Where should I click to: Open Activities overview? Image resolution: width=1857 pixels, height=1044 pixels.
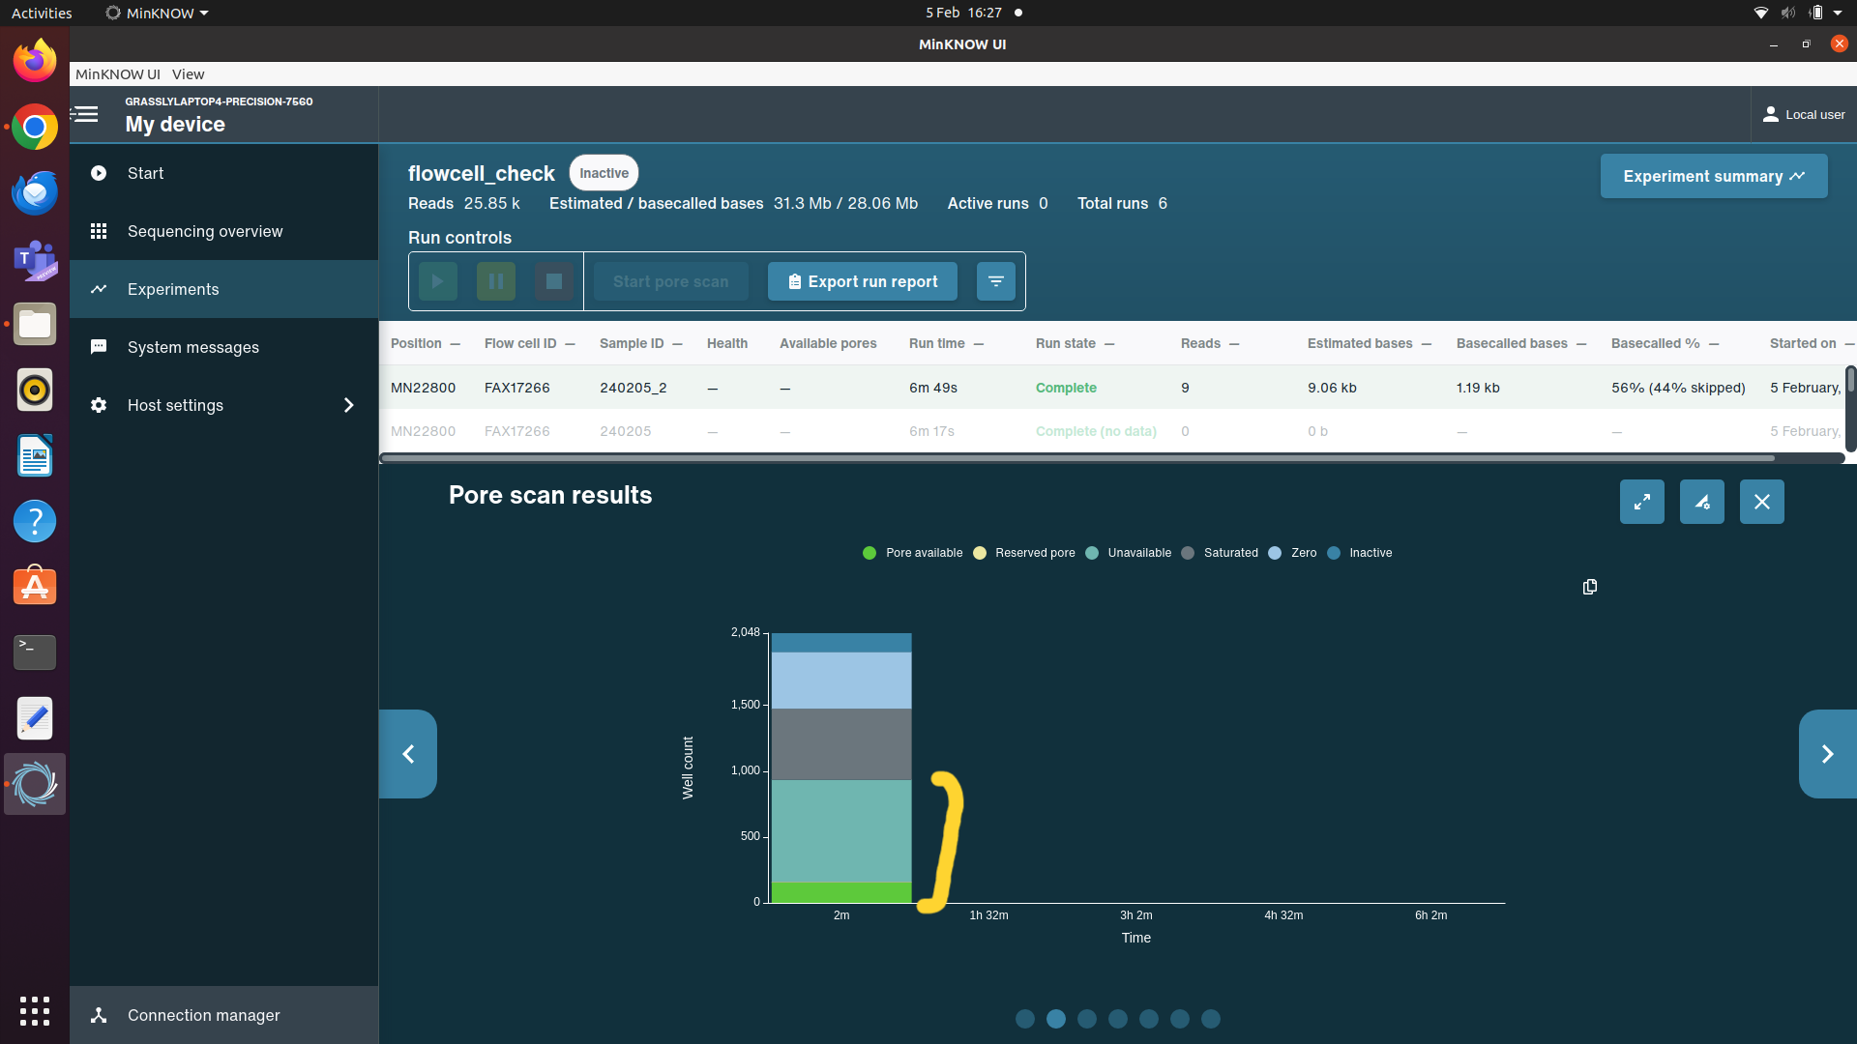point(42,13)
